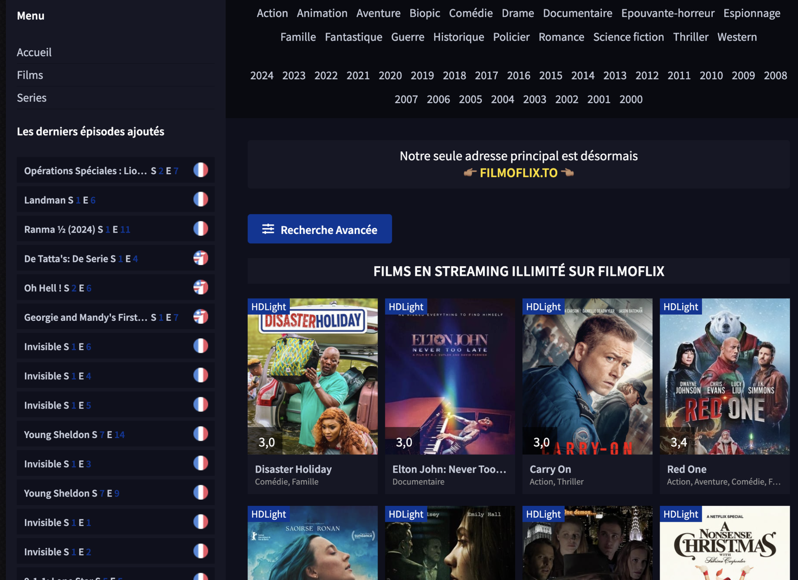798x580 pixels.
Task: Open the Elton John: Never Too Late poster
Action: coord(450,377)
